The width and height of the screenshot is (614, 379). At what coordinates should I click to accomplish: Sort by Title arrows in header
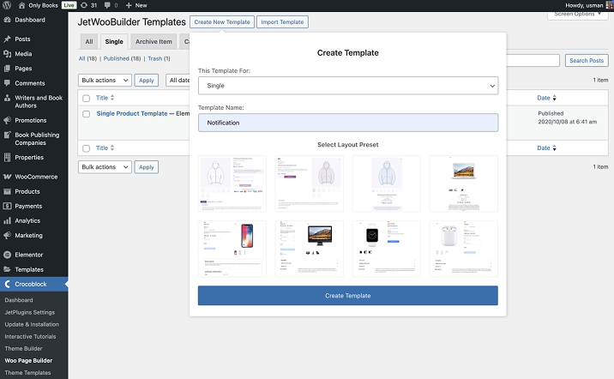pyautogui.click(x=112, y=98)
